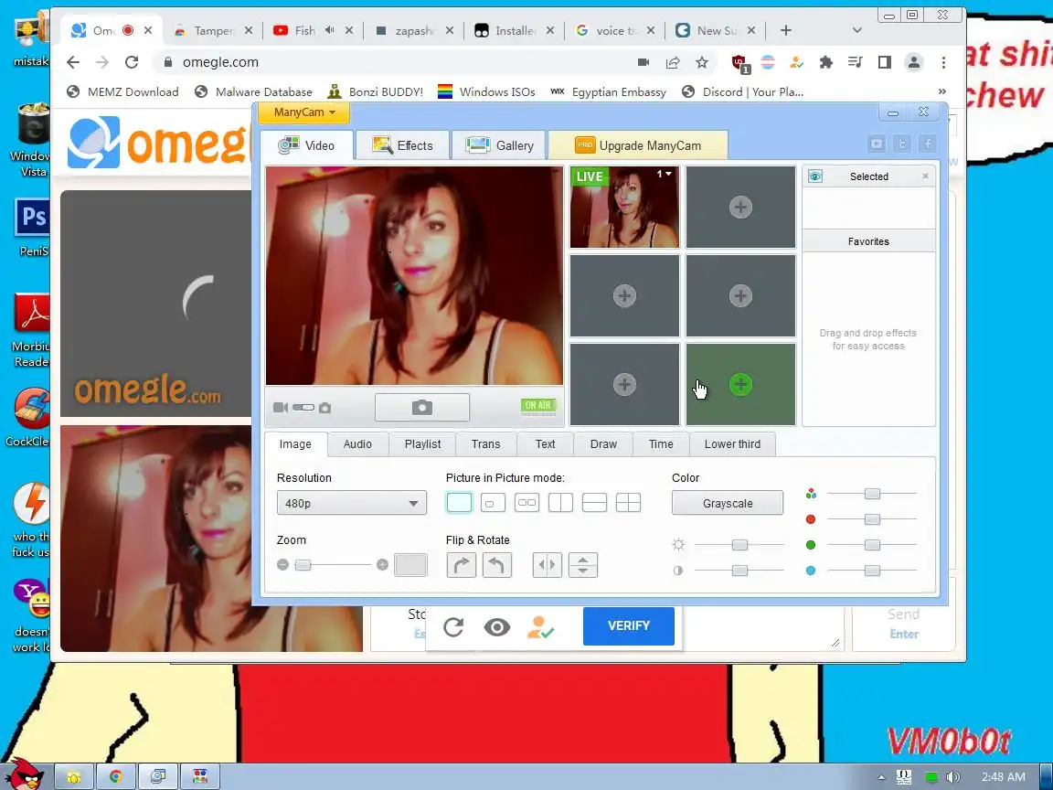This screenshot has width=1053, height=790.
Task: Select side-by-side split picture mode
Action: (x=560, y=503)
